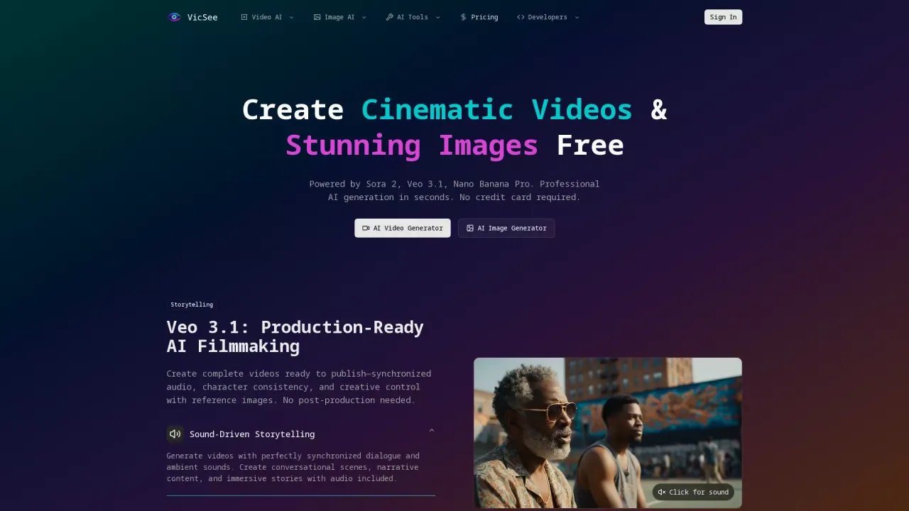Expand the Video AI dropdown chevron
Viewport: 909px width, 511px height.
coord(291,17)
